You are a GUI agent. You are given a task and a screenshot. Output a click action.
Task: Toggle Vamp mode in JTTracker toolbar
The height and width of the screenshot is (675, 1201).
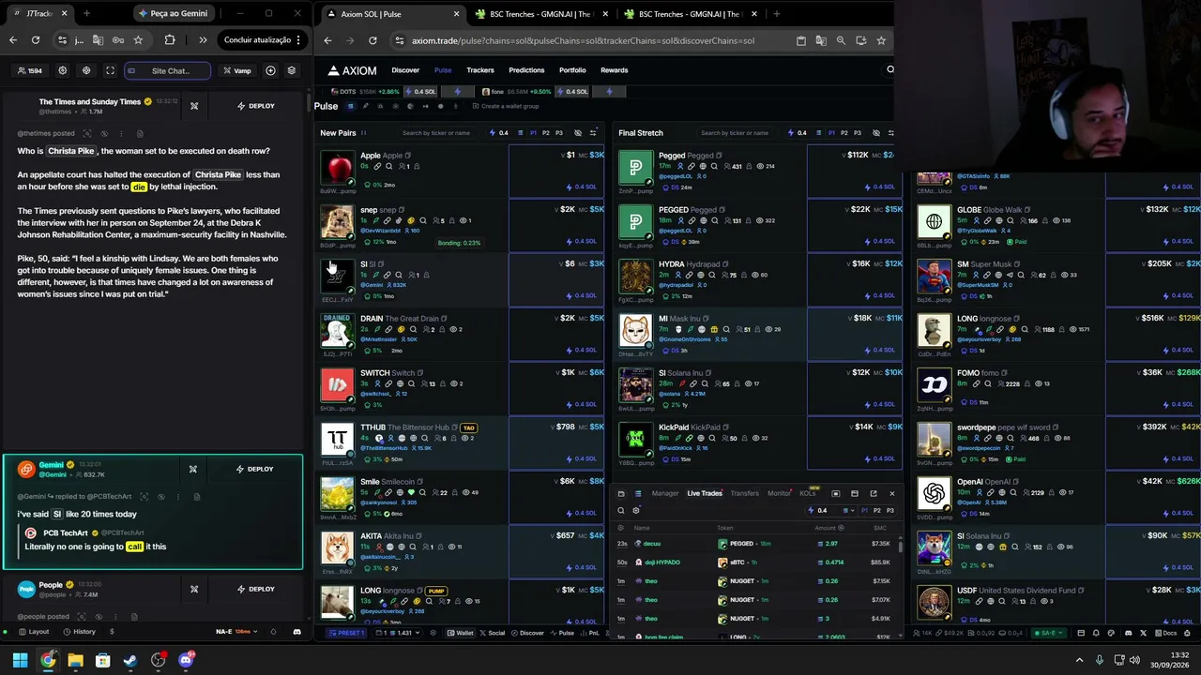click(x=237, y=70)
